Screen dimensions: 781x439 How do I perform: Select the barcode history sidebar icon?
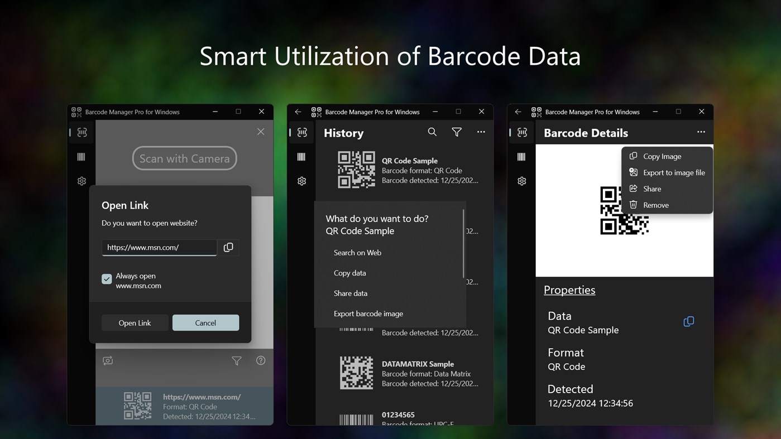coord(82,157)
